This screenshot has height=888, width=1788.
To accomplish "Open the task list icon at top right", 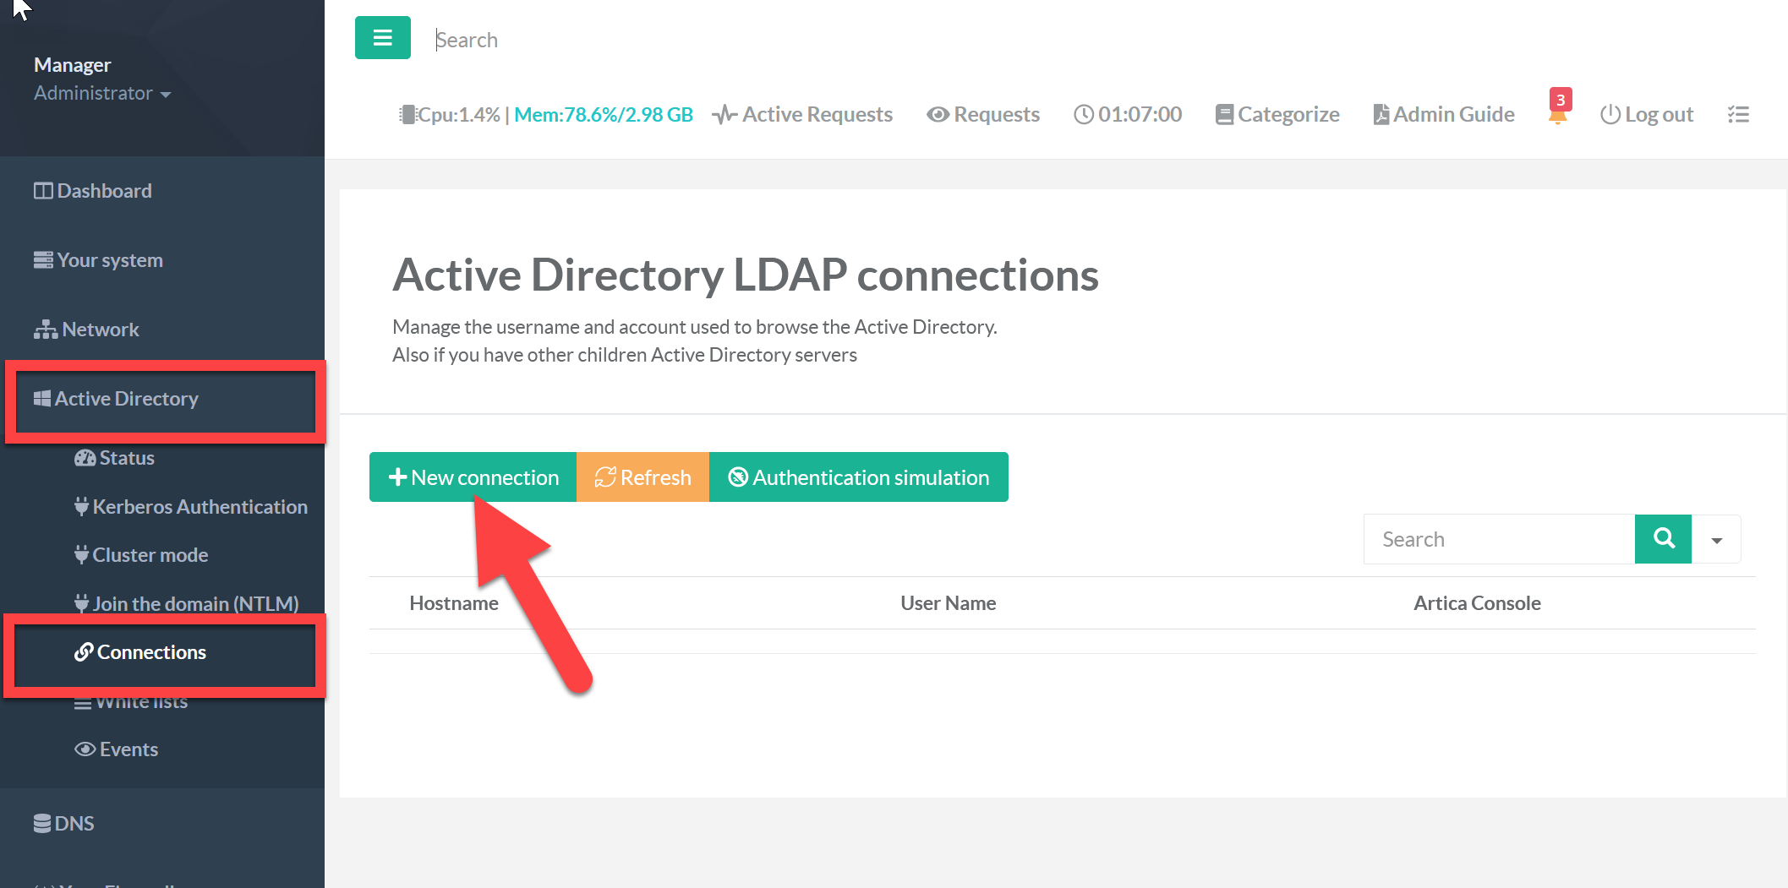I will (x=1738, y=115).
